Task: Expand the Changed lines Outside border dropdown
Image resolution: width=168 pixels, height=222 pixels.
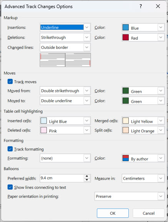Action: tap(65, 47)
